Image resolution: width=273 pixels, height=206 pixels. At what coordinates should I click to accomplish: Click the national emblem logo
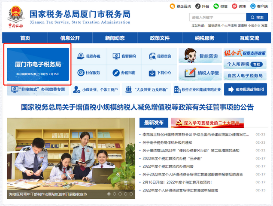[16, 14]
